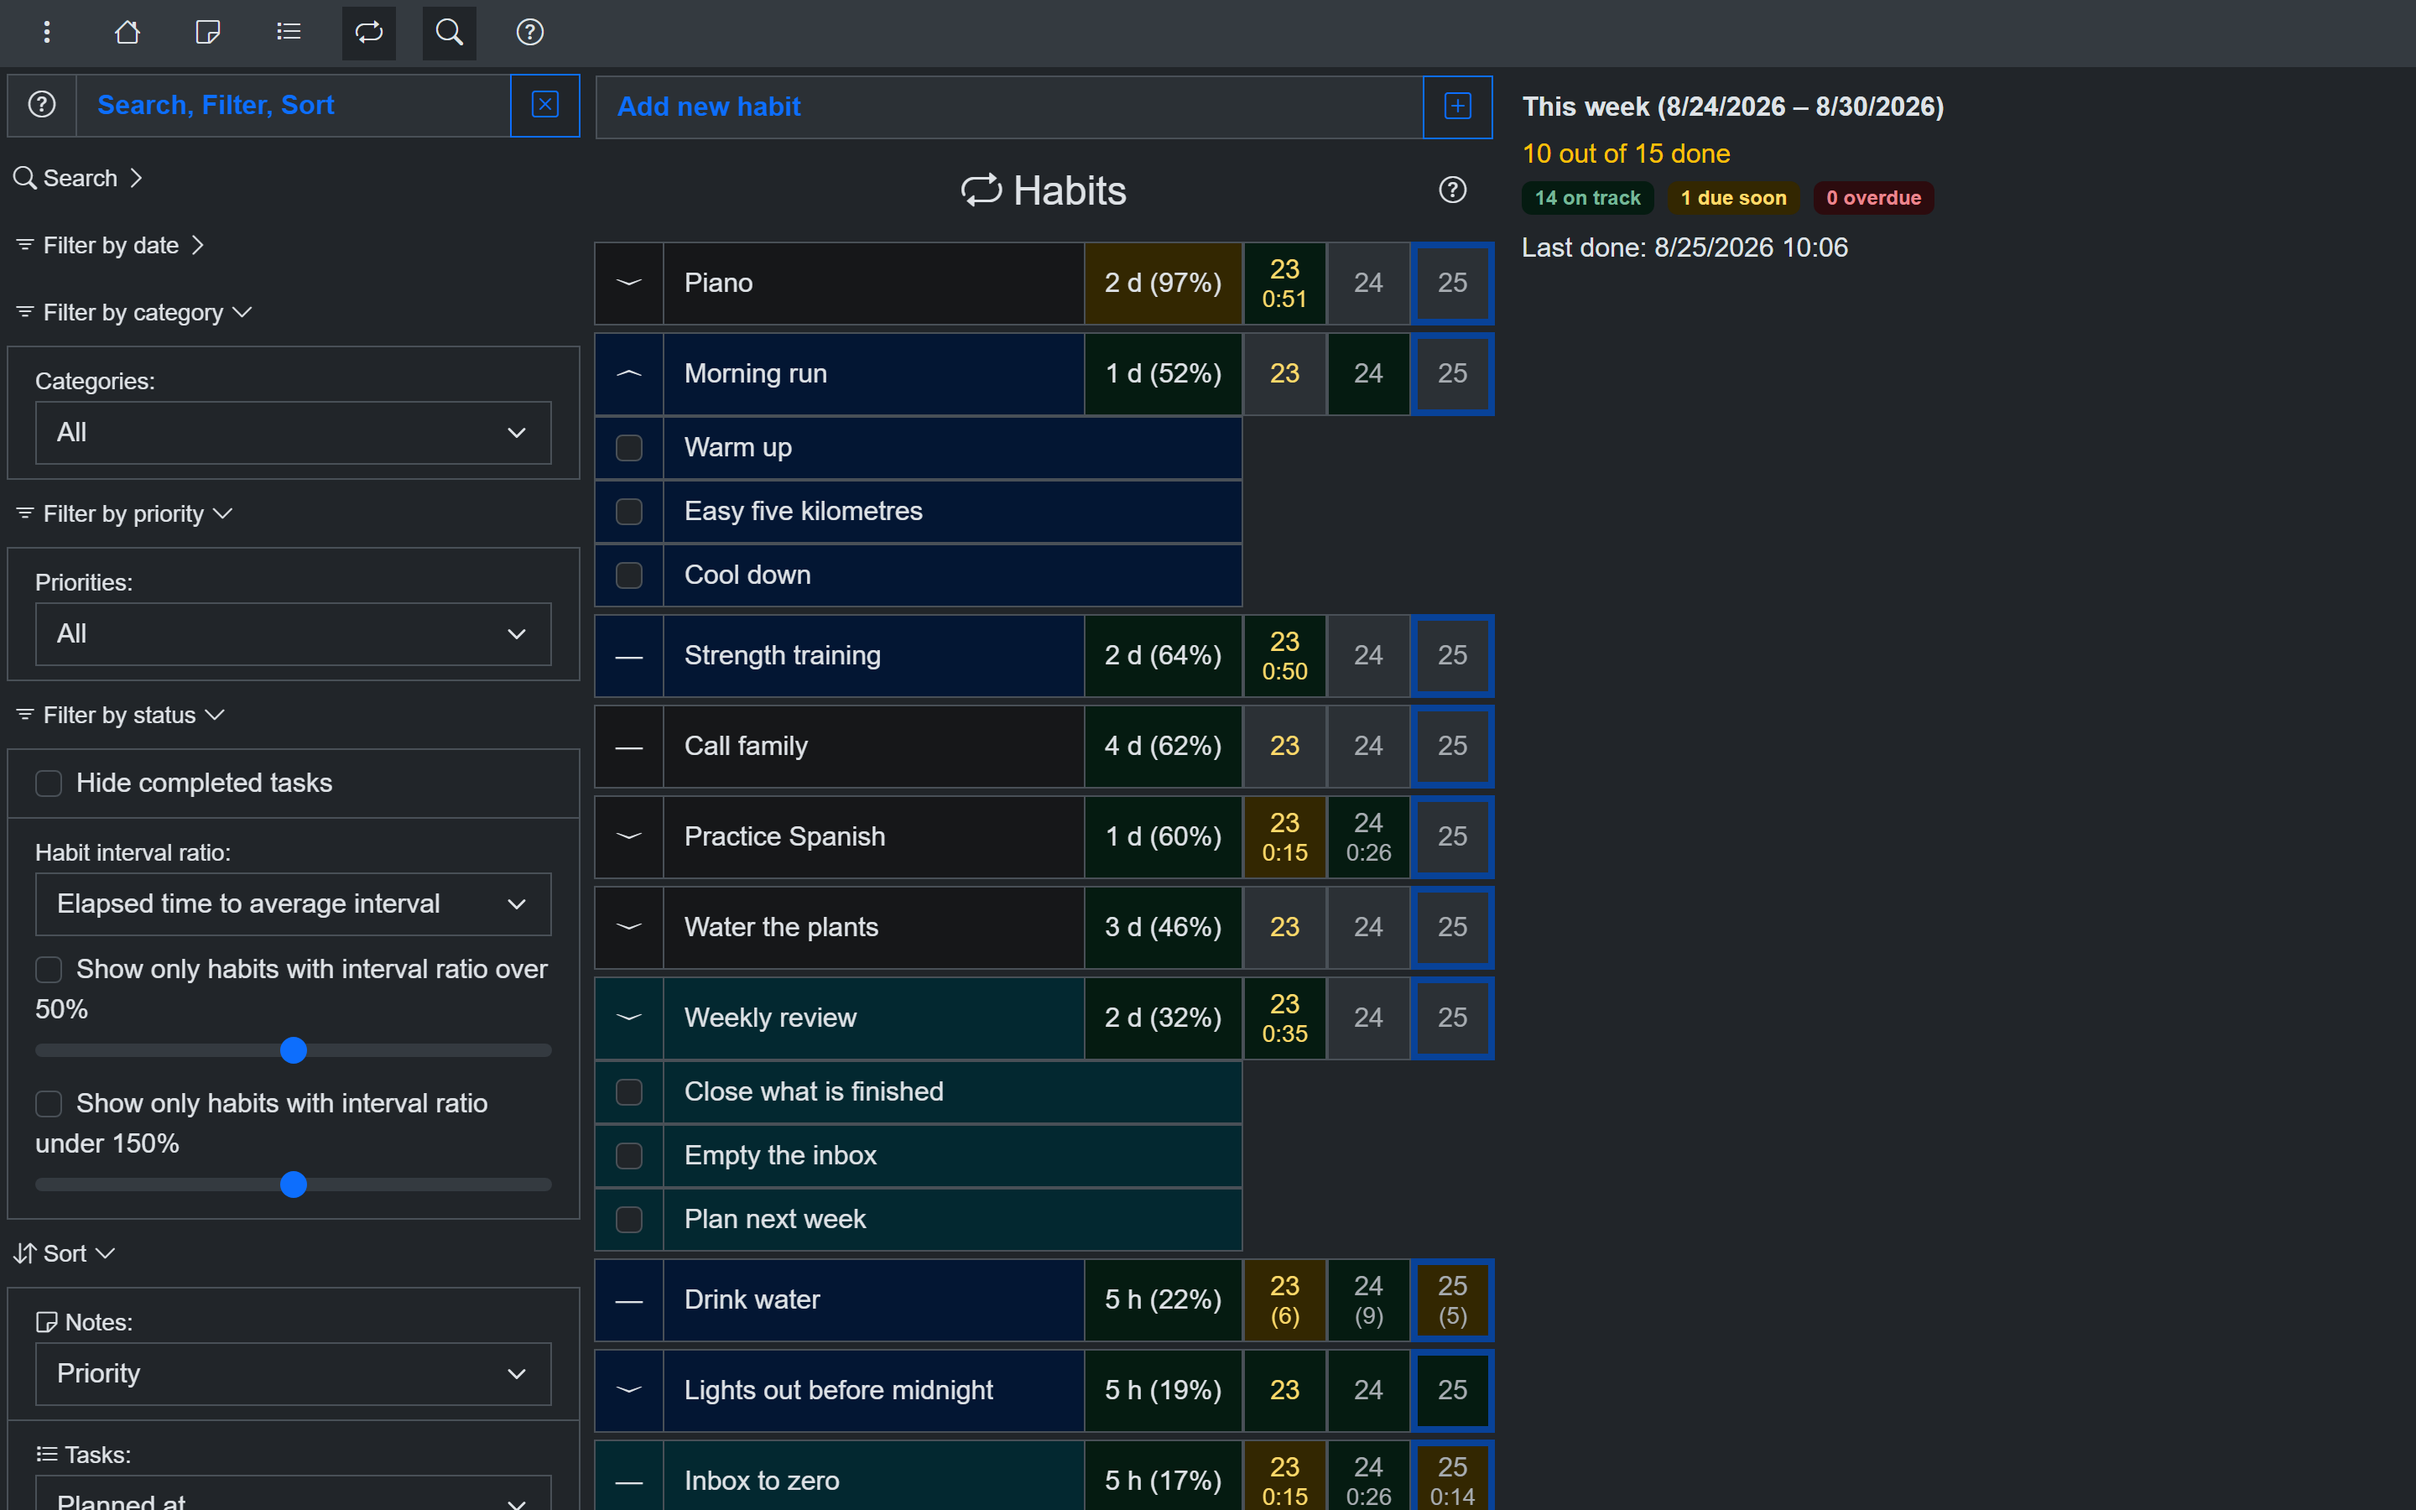The image size is (2416, 1510).
Task: Click Strength training day 23 cell
Action: tap(1285, 655)
